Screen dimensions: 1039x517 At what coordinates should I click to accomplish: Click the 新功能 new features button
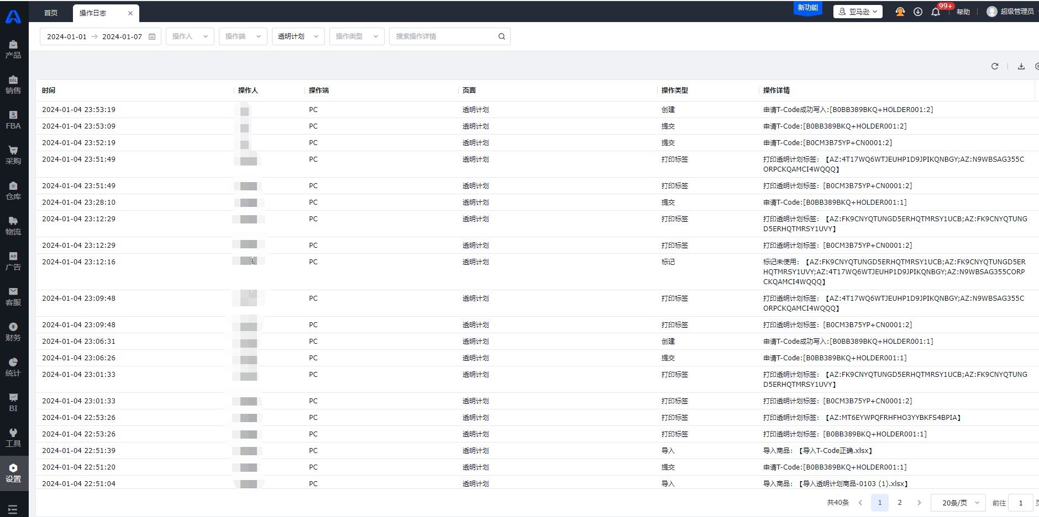(807, 8)
